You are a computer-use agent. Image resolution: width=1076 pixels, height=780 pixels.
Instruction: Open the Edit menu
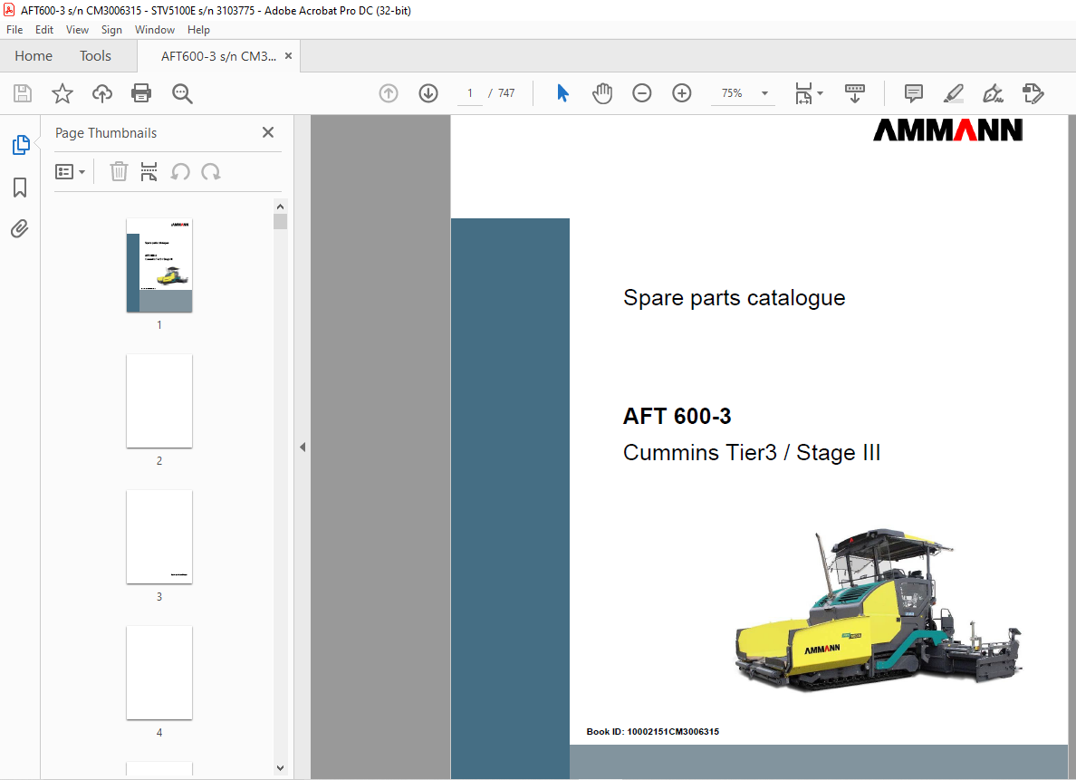43,30
